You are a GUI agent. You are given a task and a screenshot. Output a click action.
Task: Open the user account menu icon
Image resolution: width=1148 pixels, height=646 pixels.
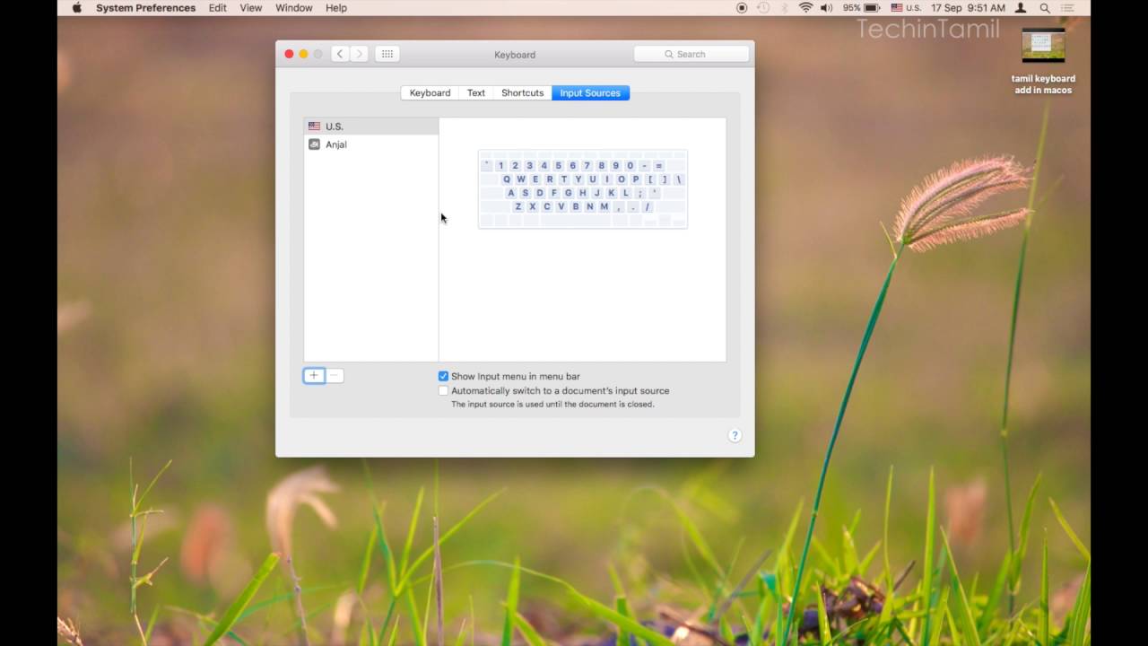tap(1021, 7)
